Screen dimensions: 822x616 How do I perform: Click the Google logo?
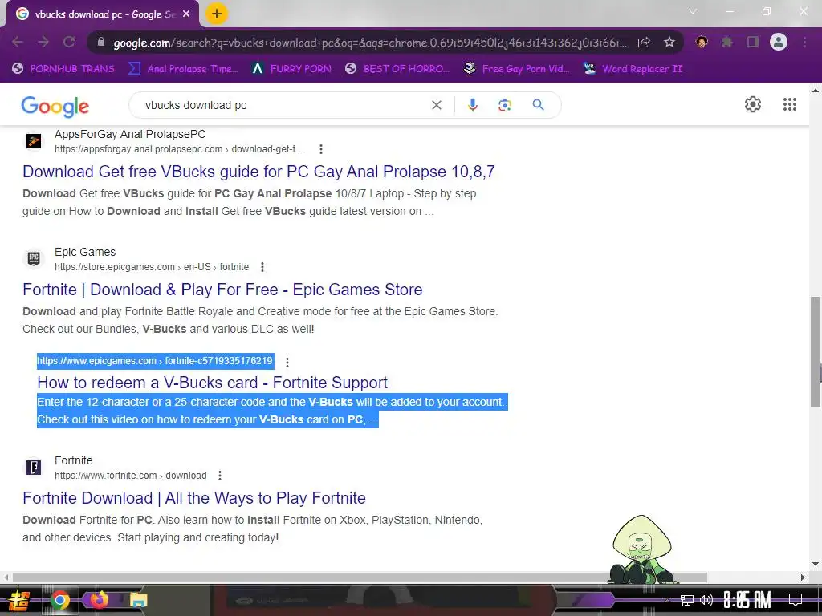[55, 107]
